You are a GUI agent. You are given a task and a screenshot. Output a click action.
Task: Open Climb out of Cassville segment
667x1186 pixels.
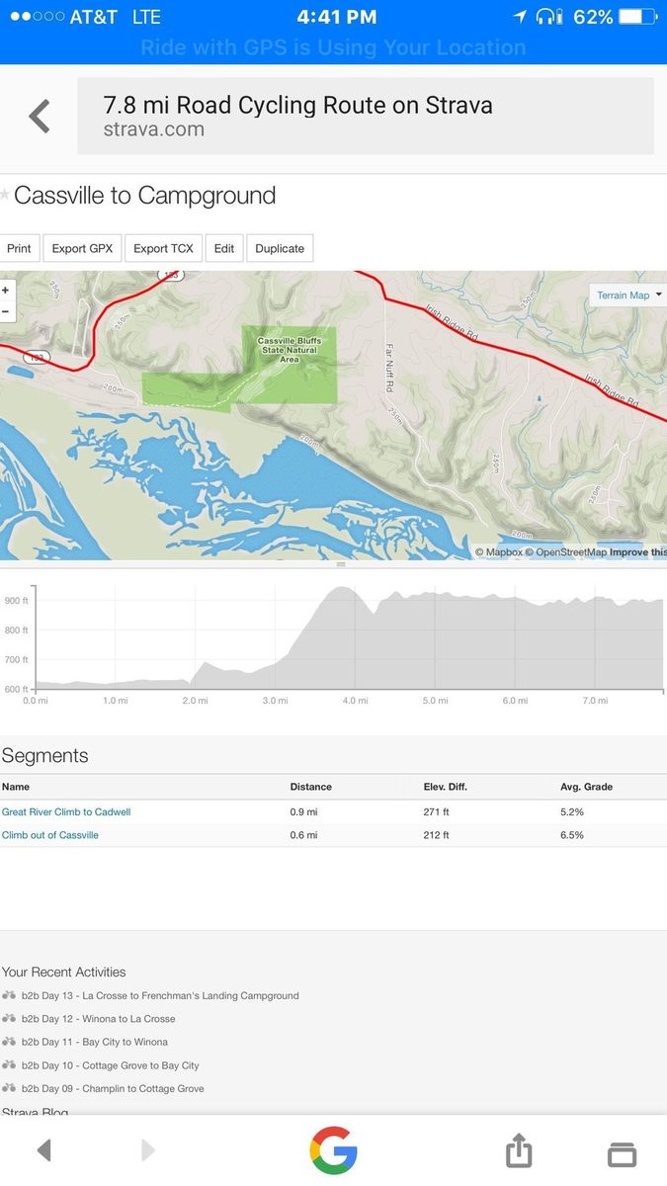50,835
